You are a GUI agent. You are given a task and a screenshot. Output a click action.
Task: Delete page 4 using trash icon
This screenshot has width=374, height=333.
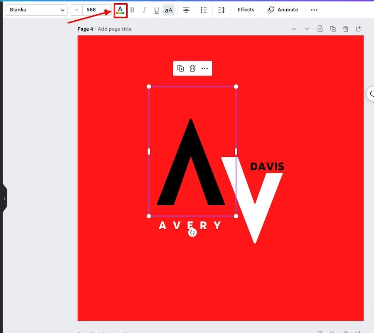pyautogui.click(x=346, y=29)
